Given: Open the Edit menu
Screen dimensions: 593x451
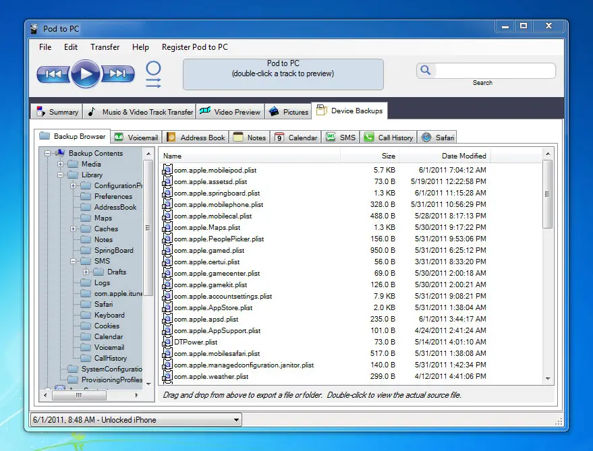Looking at the screenshot, I should [x=71, y=47].
